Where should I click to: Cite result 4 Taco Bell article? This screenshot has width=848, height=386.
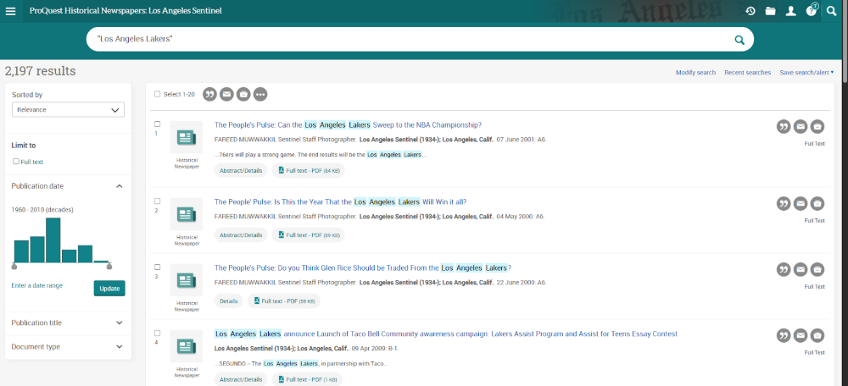click(784, 335)
